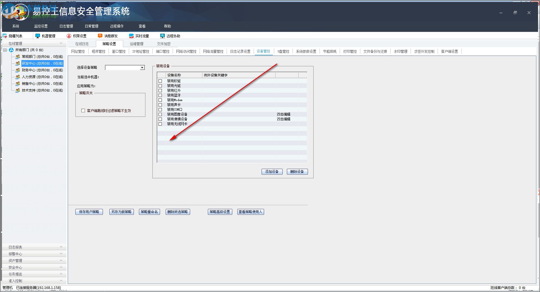This screenshot has width=540, height=292.
Task: Expand the 准入控制 panel
Action: (x=61, y=281)
